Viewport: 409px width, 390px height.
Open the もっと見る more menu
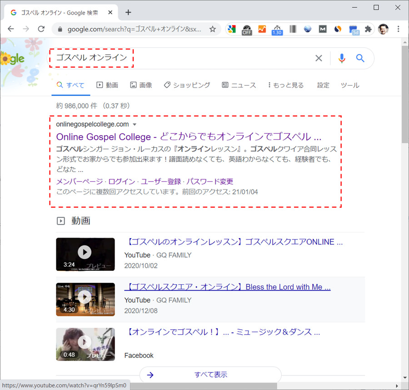286,85
